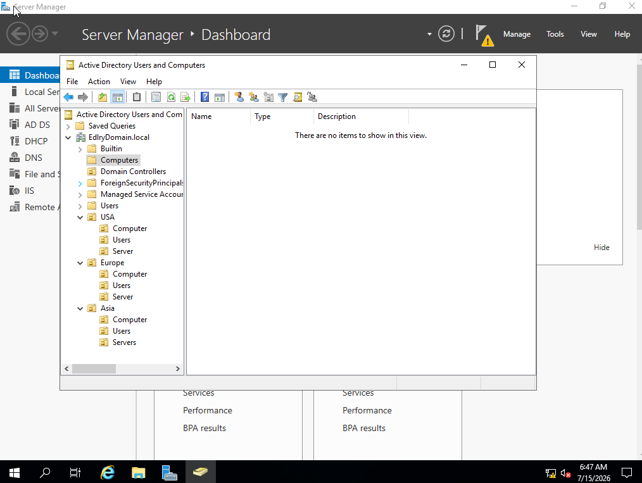Click taskbar Search magnifier icon
Viewport: 642px width, 483px height.
click(45, 472)
